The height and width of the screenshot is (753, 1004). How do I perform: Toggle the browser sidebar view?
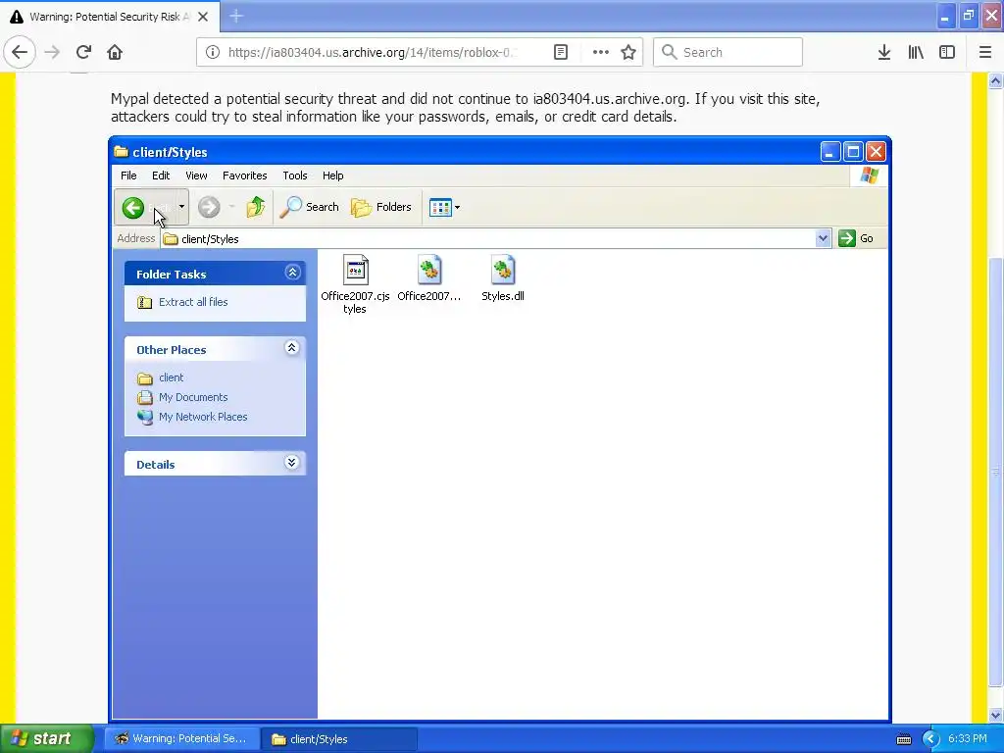947,52
